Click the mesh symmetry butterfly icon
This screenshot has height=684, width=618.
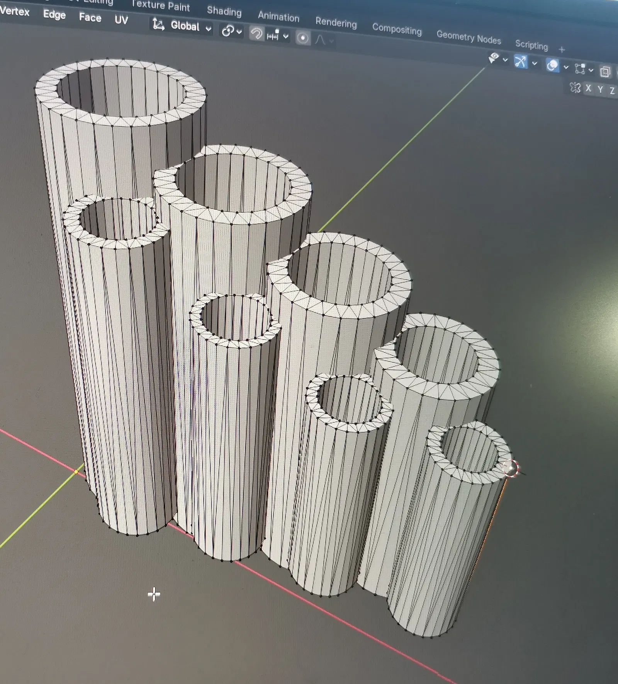coord(575,88)
